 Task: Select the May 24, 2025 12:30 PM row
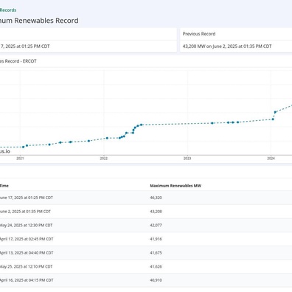[146, 225]
